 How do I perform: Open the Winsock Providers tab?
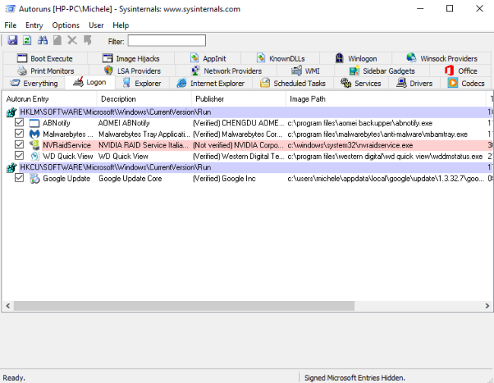442,59
